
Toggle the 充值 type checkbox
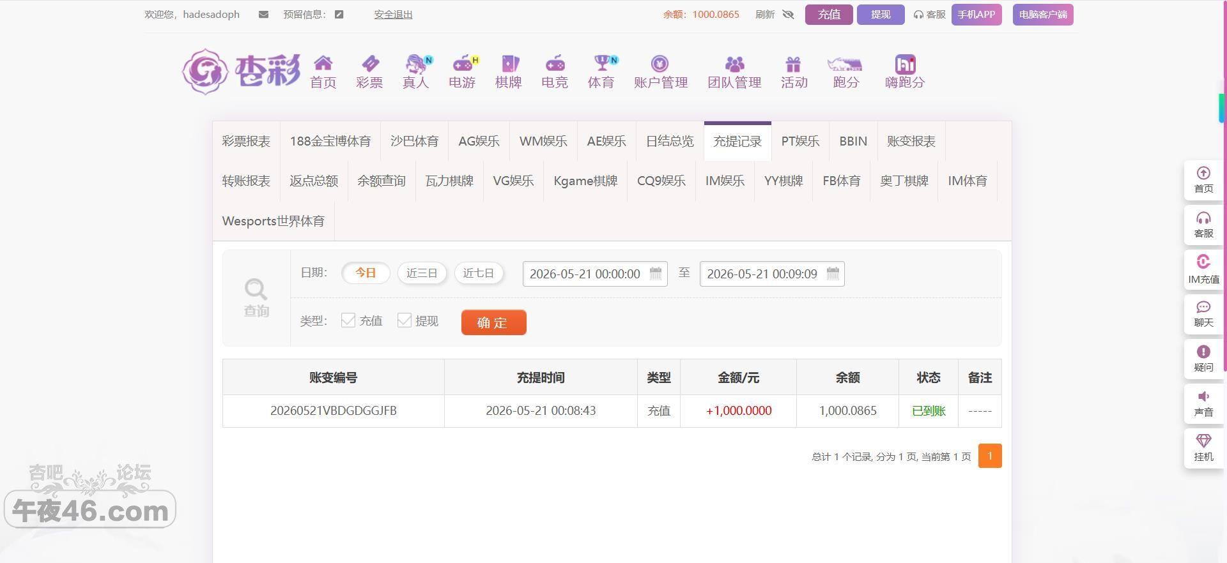pos(348,320)
